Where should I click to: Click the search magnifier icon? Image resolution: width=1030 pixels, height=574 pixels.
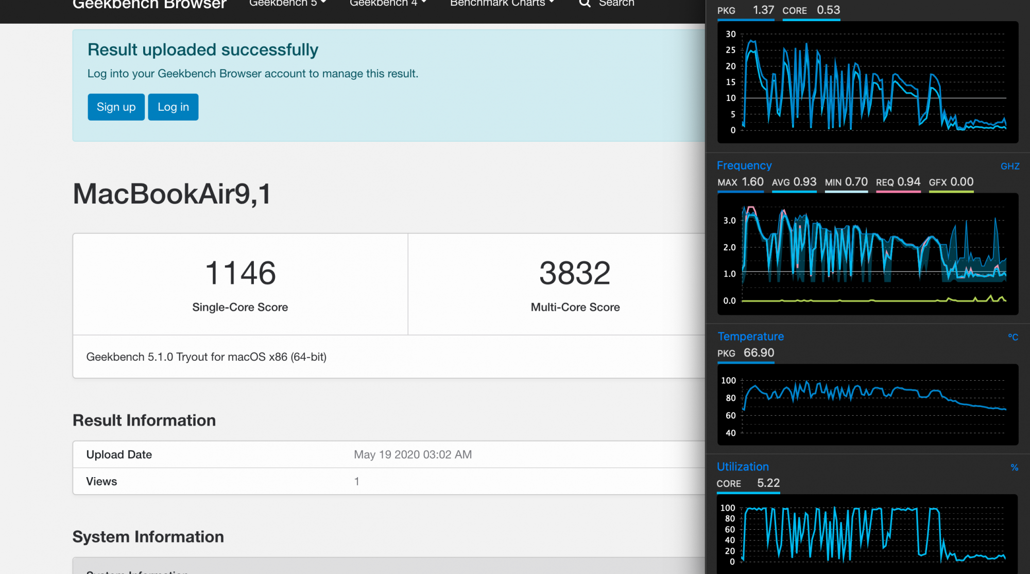pyautogui.click(x=585, y=4)
